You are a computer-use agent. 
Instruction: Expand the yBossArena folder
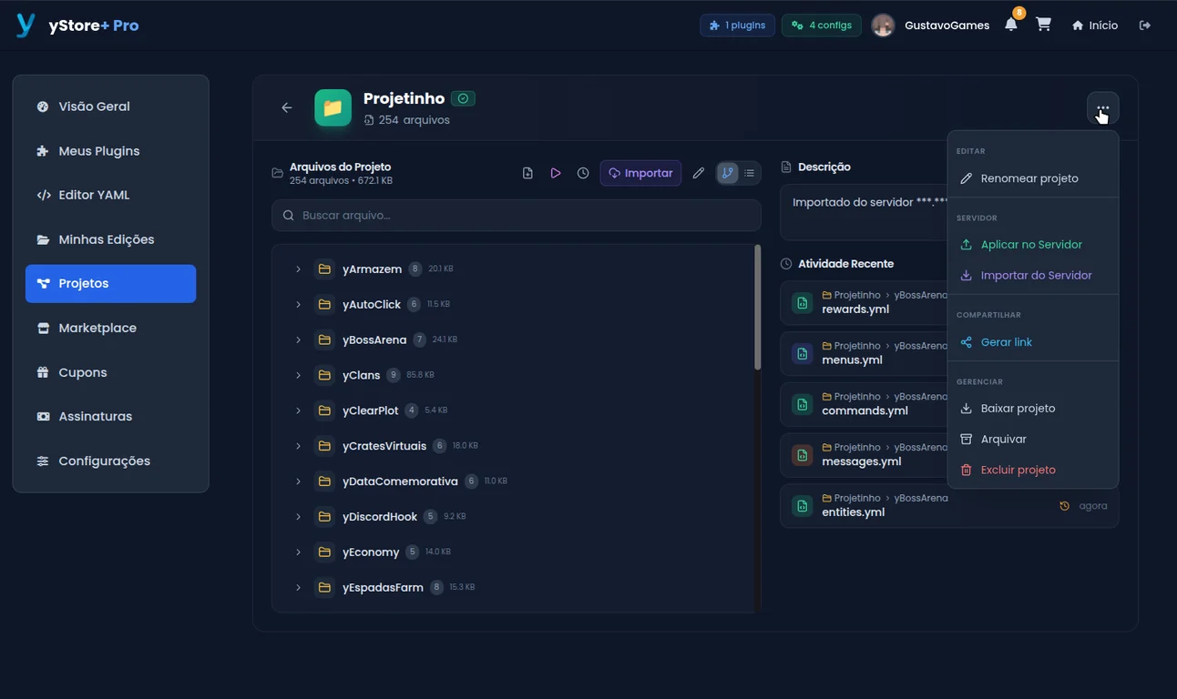click(x=298, y=339)
